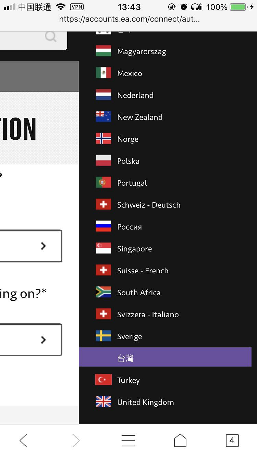This screenshot has height=457, width=257.
Task: Tap the search magnifier icon
Action: tap(51, 37)
